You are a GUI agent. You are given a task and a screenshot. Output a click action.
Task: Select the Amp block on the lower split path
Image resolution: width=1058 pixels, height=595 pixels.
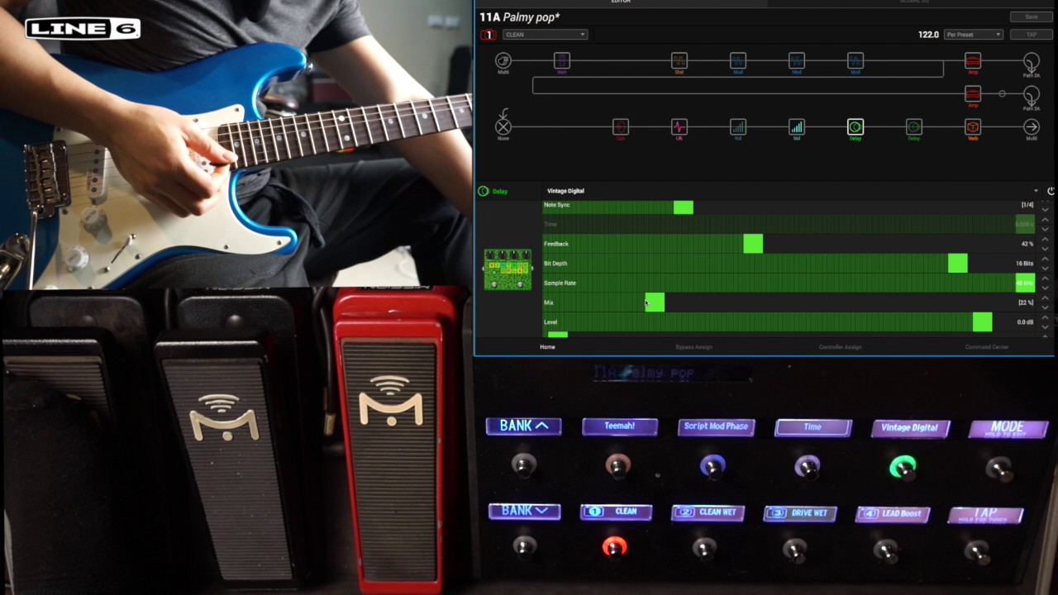pos(973,93)
